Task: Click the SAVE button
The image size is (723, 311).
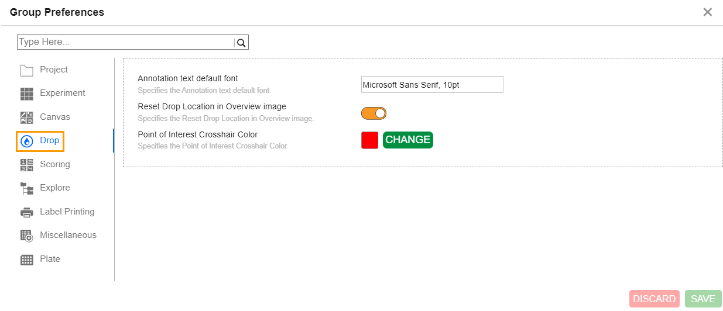Action: [703, 299]
